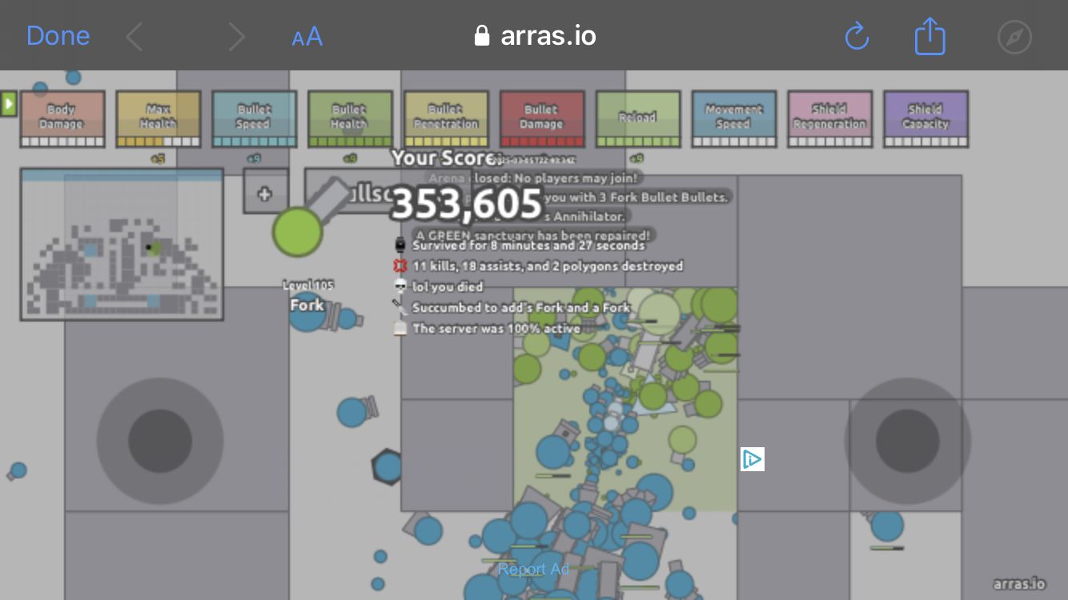Viewport: 1068px width, 600px height.
Task: Click the Report Ad link
Action: click(x=533, y=570)
